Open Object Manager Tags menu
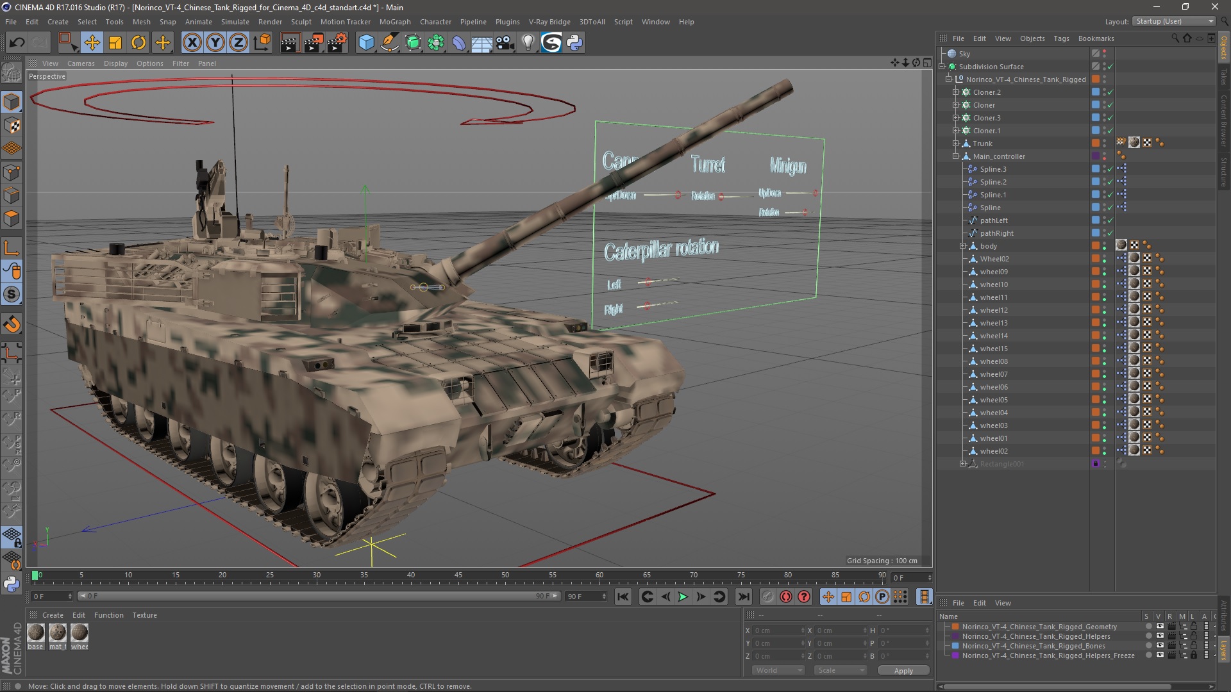The image size is (1231, 692). click(1061, 38)
